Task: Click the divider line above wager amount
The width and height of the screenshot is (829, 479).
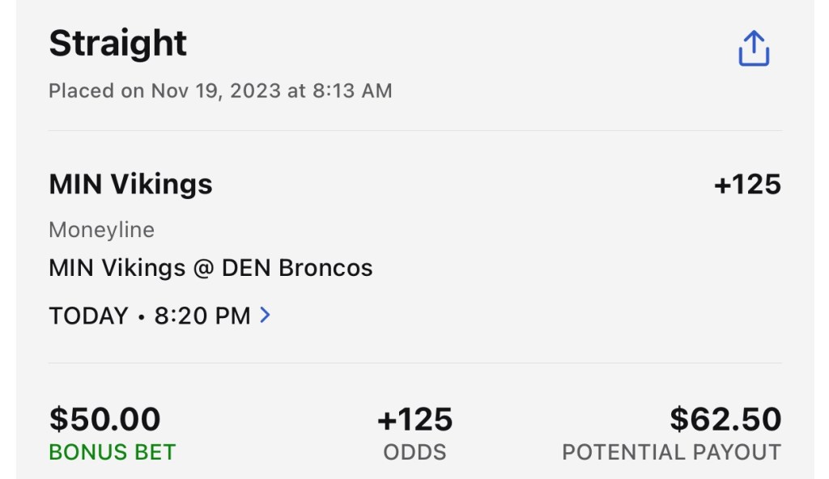Action: [414, 362]
